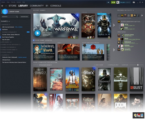Click the search magnifier icon

(17, 17)
